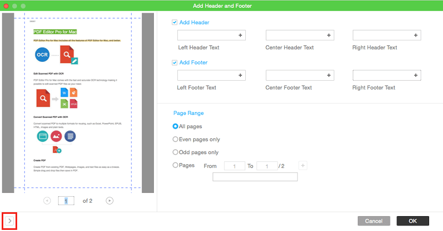
Task: Click plus icon in Right Footer Text field
Action: coord(416,75)
